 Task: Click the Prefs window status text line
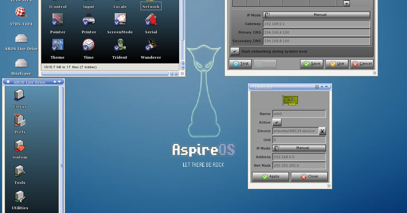click(x=70, y=67)
